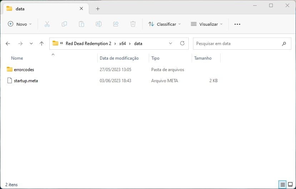Click the Paste clipboard icon

pos(82,24)
